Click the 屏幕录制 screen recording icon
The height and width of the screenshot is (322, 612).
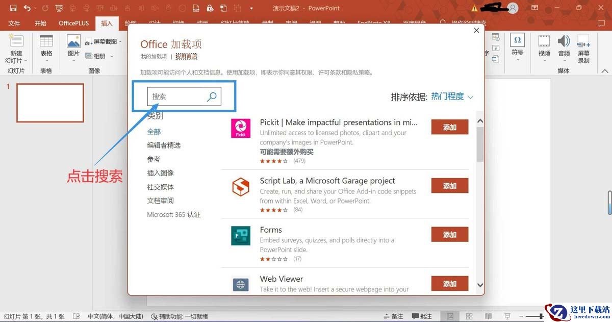coord(583,41)
